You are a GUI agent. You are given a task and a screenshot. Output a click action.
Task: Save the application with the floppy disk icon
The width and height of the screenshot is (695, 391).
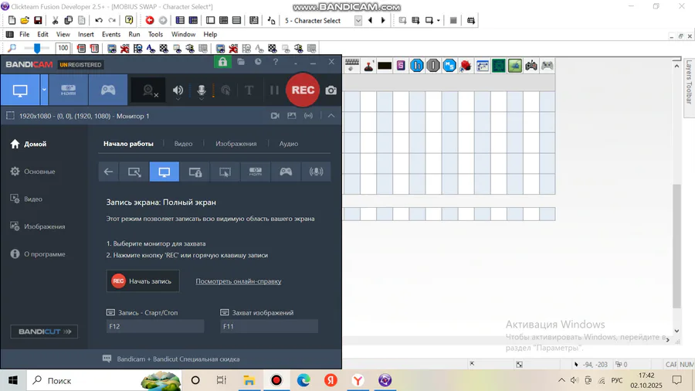tap(38, 20)
